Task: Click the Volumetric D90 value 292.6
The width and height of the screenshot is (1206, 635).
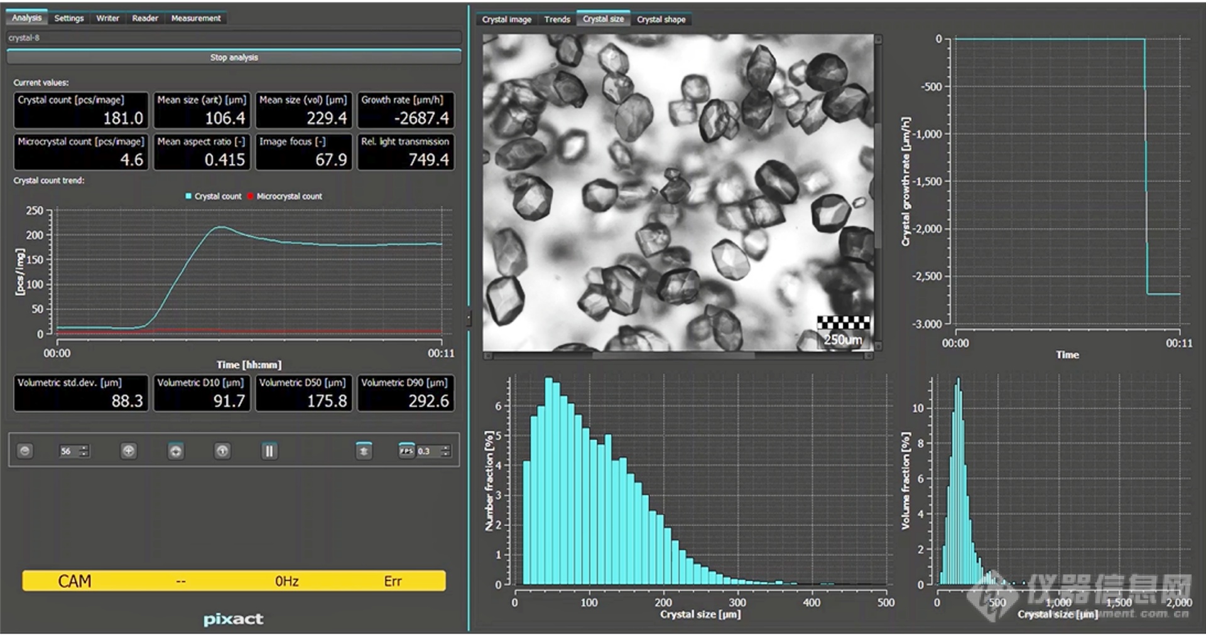Action: pos(428,401)
